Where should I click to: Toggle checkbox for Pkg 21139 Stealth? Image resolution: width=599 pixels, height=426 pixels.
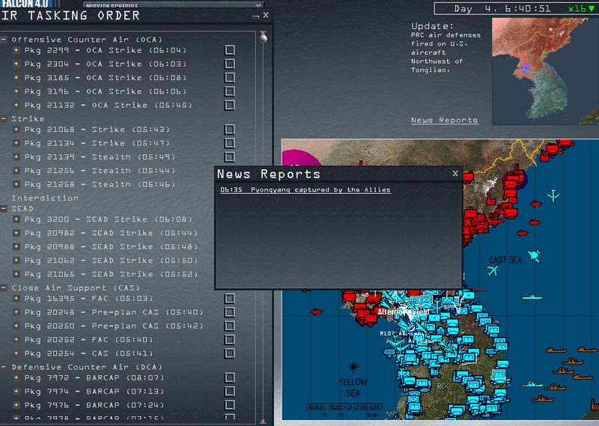point(230,157)
